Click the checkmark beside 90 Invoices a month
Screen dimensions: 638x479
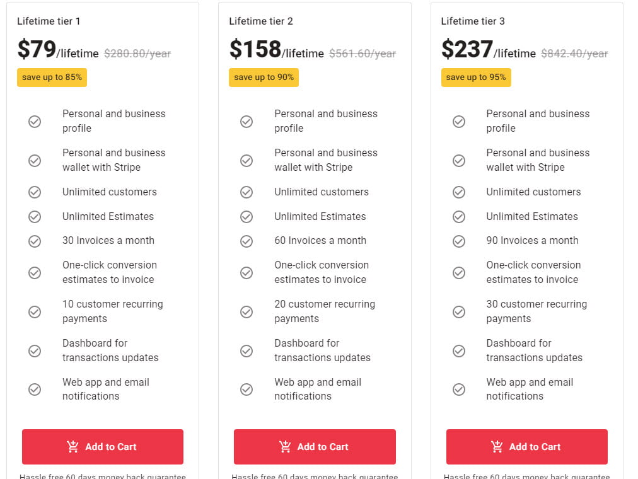[x=459, y=241]
